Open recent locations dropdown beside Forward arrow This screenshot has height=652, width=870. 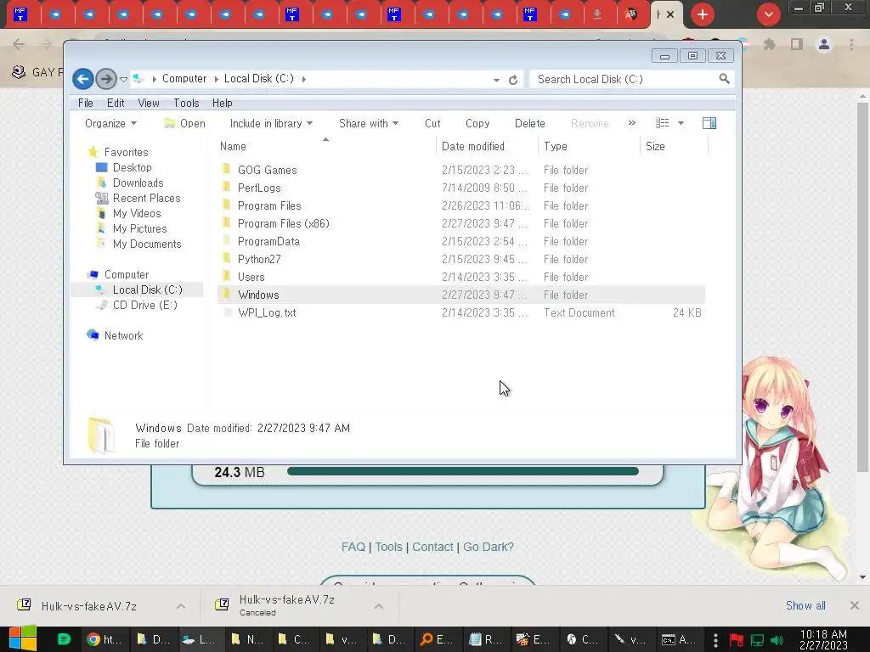(124, 80)
